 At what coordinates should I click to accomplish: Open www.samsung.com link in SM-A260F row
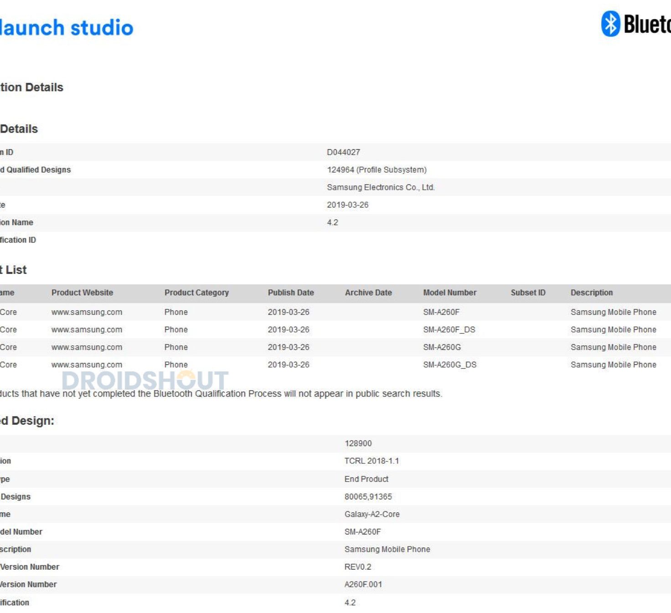[87, 312]
